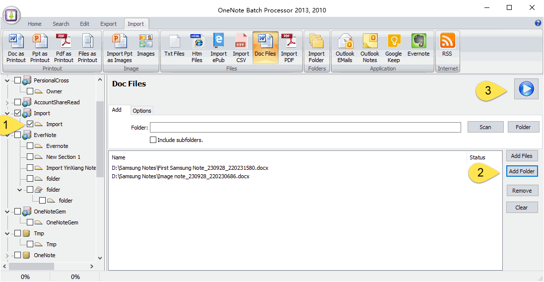Collapse the Import notebook node

point(7,113)
